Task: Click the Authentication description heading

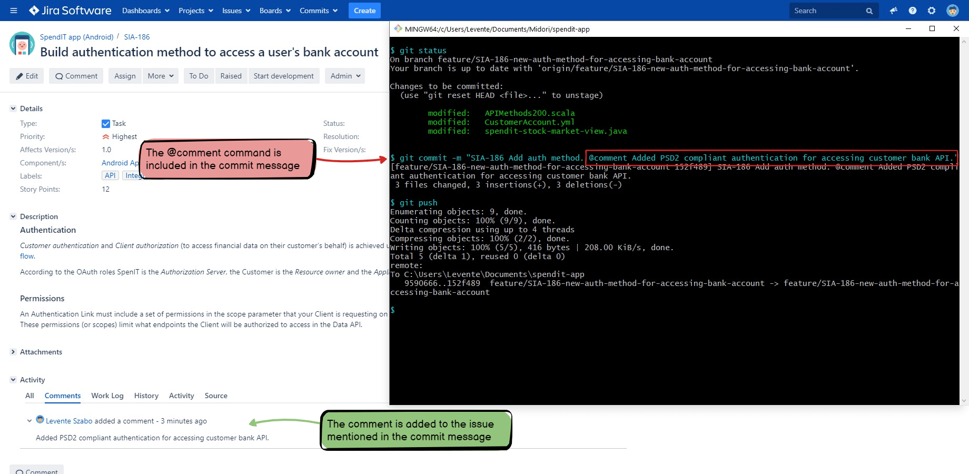Action: point(48,230)
